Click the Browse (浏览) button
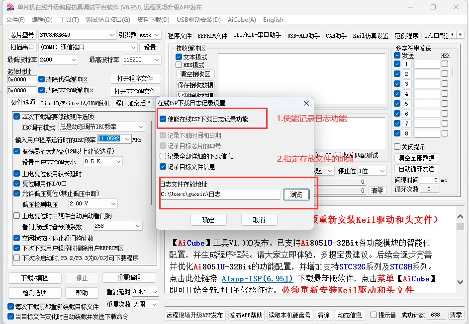 pos(296,194)
